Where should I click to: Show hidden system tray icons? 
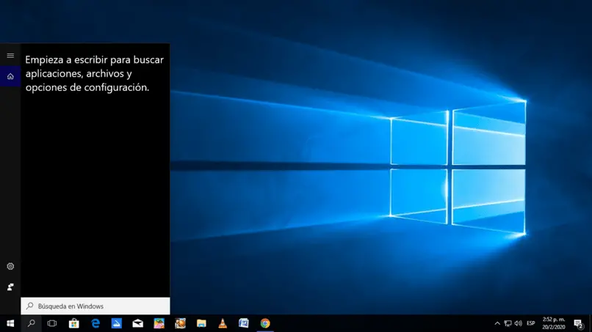coord(497,323)
